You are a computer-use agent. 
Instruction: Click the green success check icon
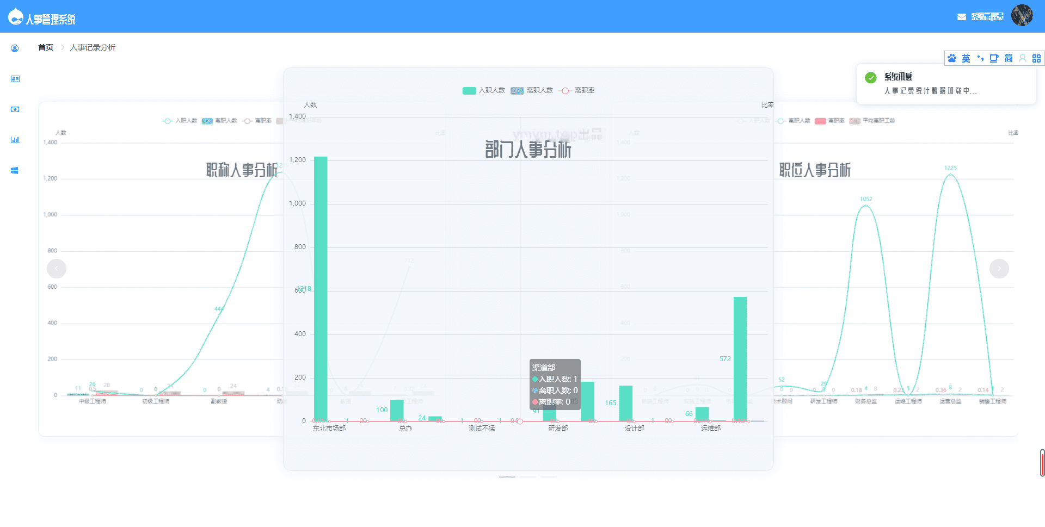(x=871, y=78)
